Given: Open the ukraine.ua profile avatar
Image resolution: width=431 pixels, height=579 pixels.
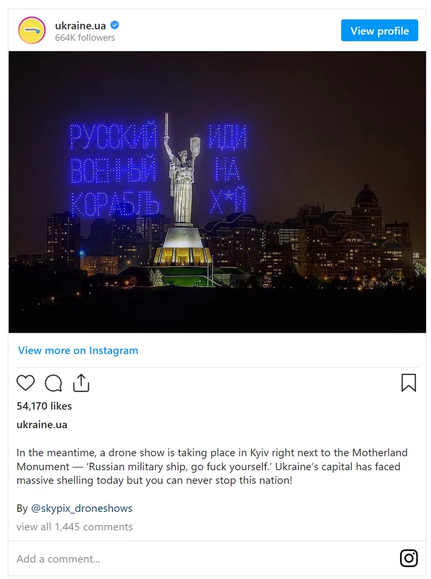Looking at the screenshot, I should tap(32, 30).
